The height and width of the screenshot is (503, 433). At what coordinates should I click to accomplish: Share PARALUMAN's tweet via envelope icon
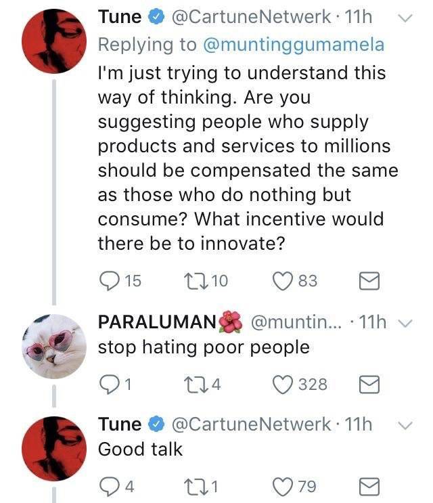click(x=369, y=385)
